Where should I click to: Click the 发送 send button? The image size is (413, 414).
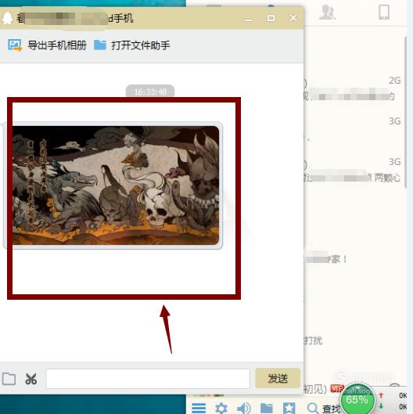click(278, 378)
